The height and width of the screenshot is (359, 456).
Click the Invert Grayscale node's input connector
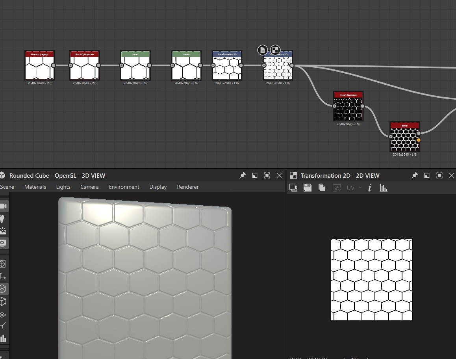tap(334, 106)
